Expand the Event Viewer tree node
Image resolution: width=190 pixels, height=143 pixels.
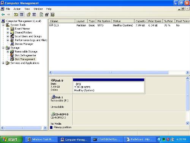8,29
